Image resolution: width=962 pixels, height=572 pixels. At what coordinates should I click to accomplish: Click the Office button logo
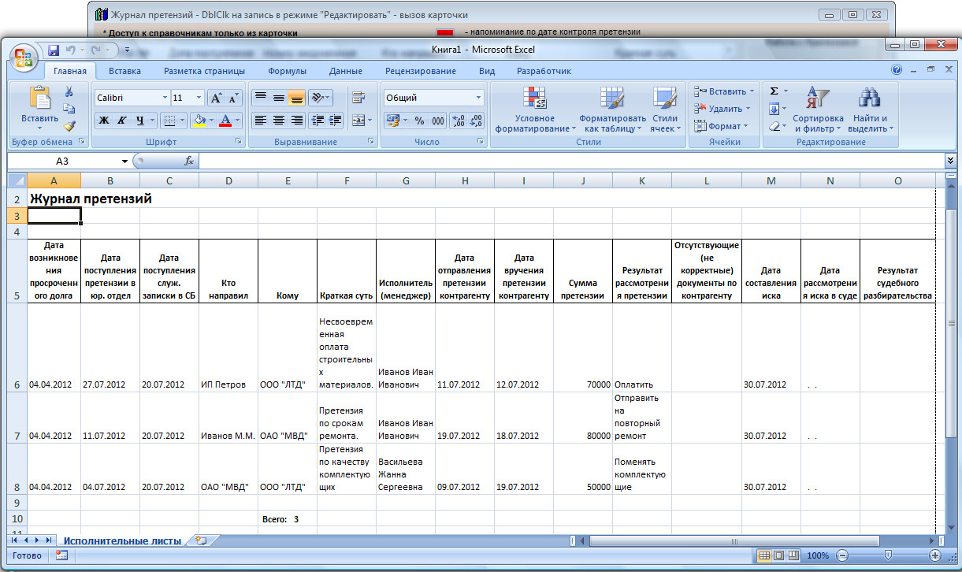[24, 57]
